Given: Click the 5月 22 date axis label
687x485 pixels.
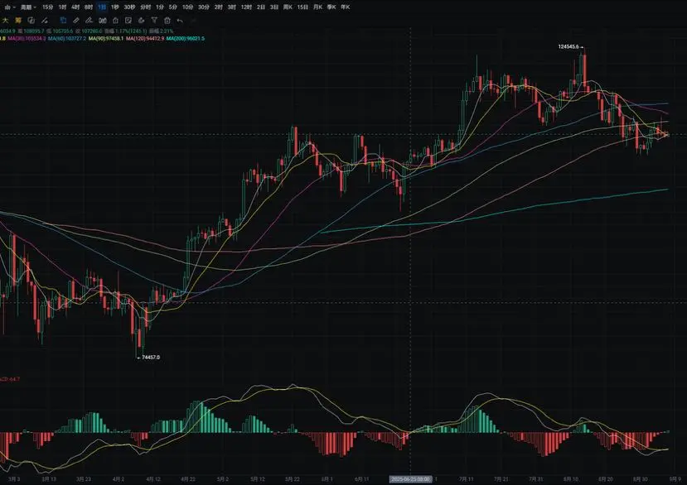Looking at the screenshot, I should 293,479.
